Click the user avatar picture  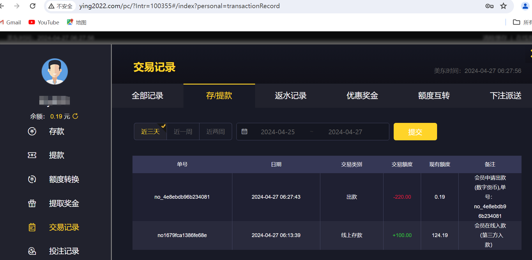(55, 71)
